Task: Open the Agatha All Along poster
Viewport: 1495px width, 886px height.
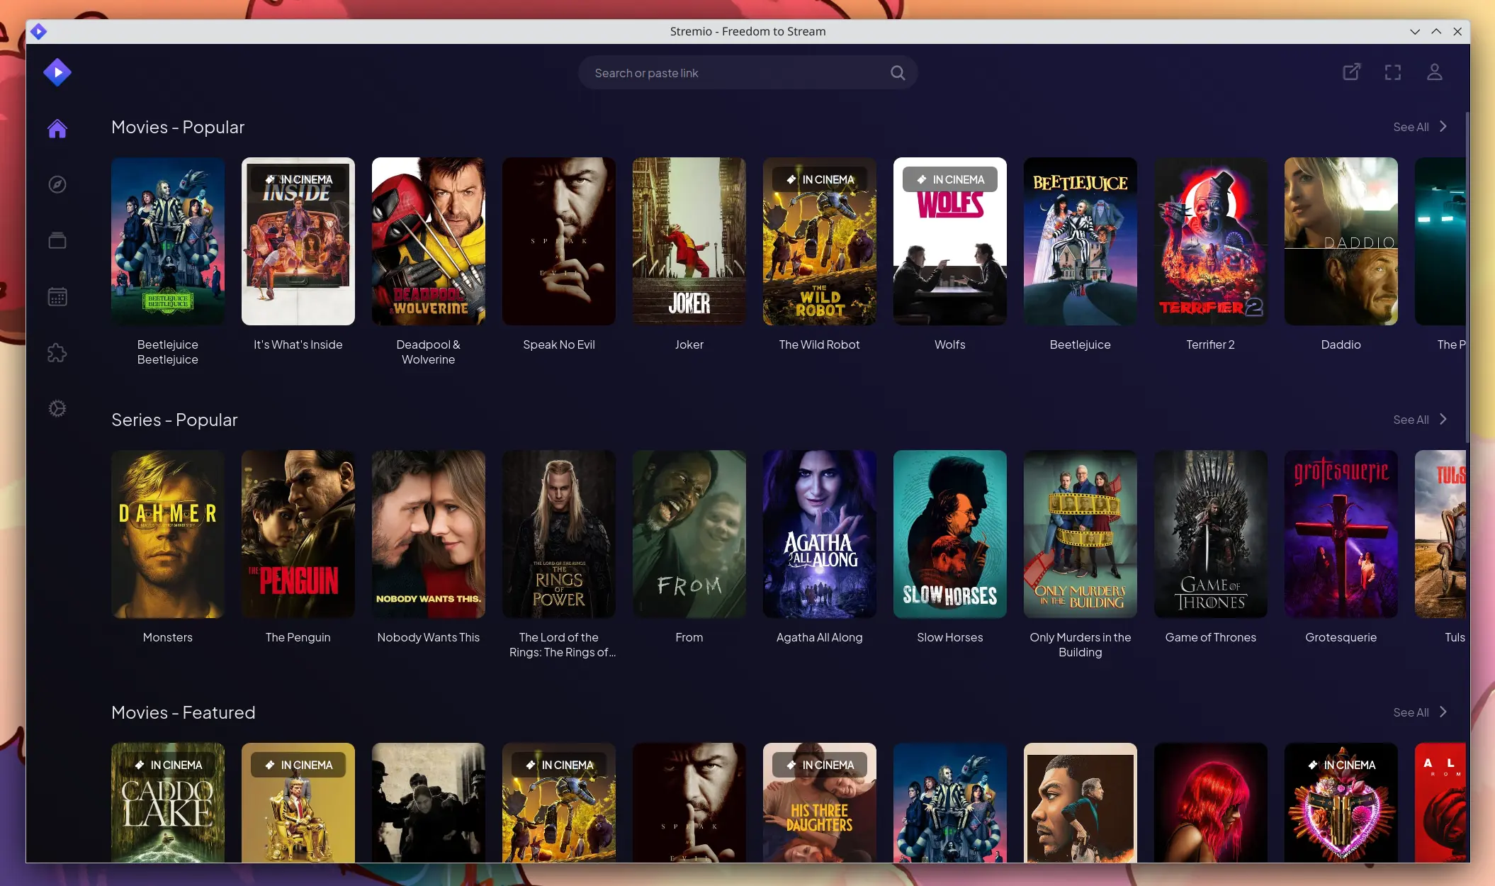Action: coord(820,534)
